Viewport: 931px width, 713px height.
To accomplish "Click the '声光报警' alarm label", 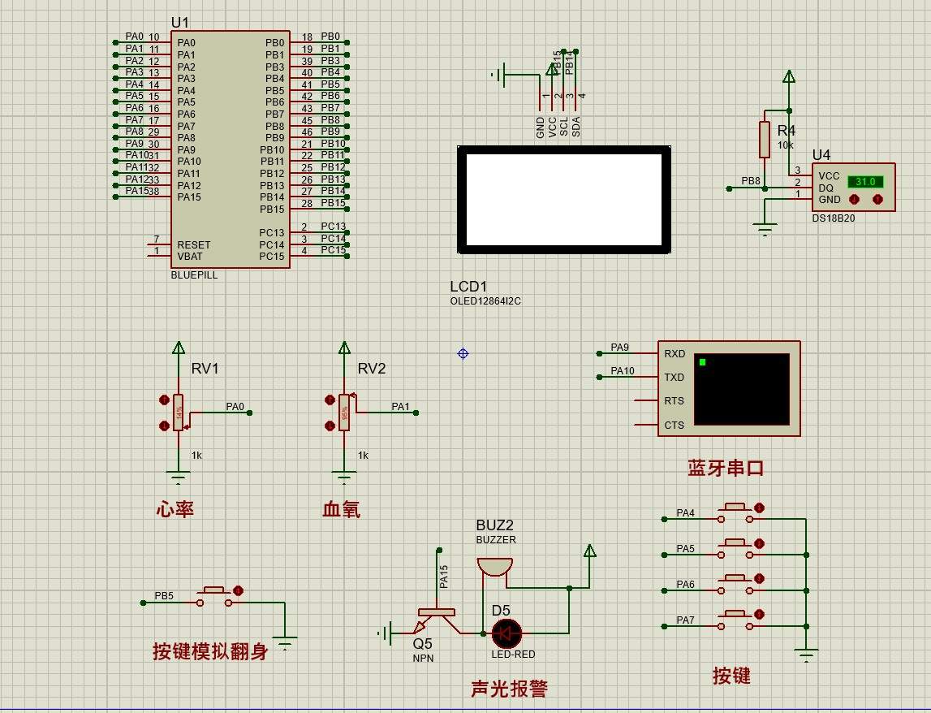I will click(510, 688).
